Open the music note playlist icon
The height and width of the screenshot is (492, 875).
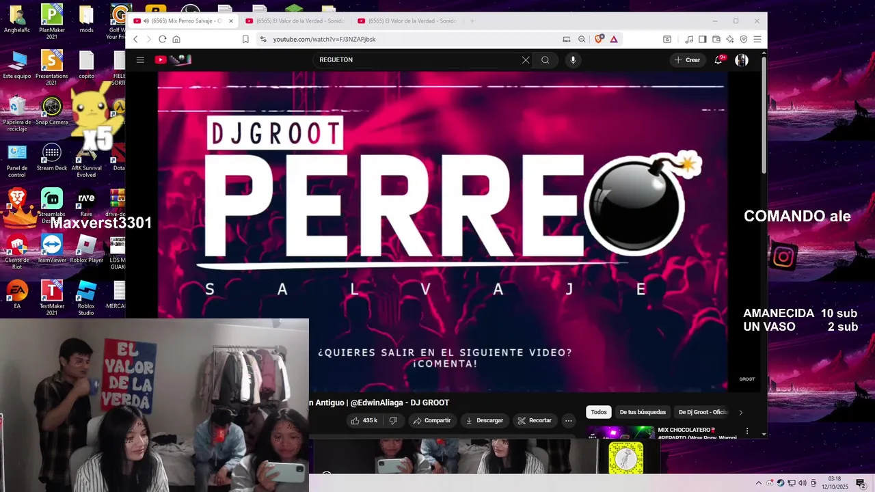pos(689,40)
